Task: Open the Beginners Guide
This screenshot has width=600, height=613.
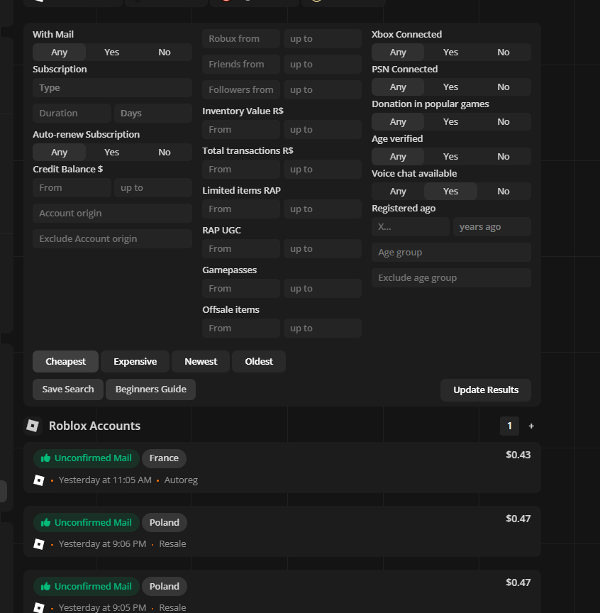Action: [x=151, y=390]
